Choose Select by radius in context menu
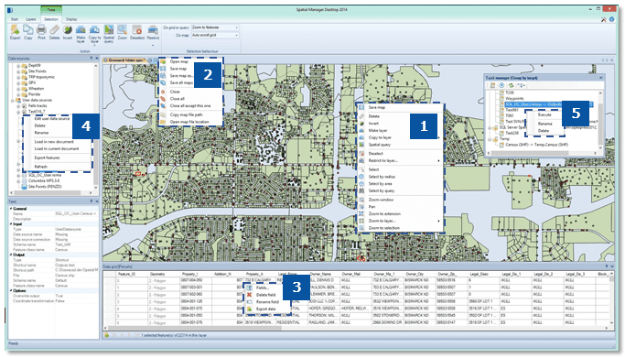 coord(382,177)
